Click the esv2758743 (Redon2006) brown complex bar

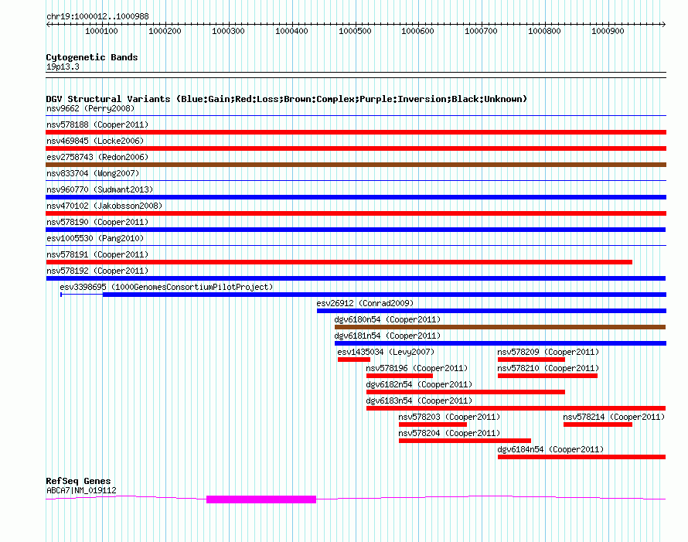click(x=356, y=165)
